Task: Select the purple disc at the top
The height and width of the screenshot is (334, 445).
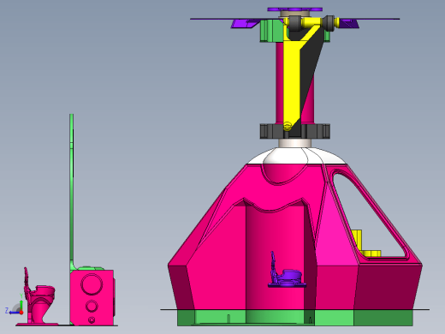Action: click(295, 9)
